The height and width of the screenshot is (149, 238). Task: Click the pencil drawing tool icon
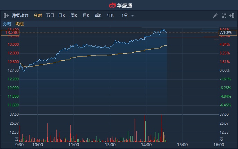coord(215,16)
